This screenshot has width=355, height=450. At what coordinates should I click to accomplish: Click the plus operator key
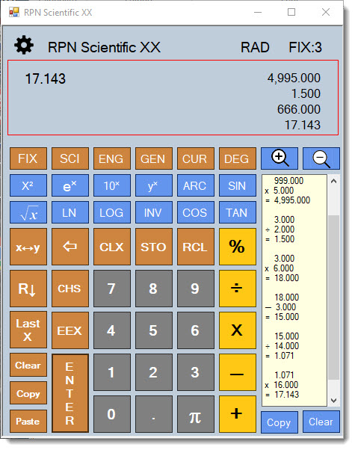coord(238,414)
